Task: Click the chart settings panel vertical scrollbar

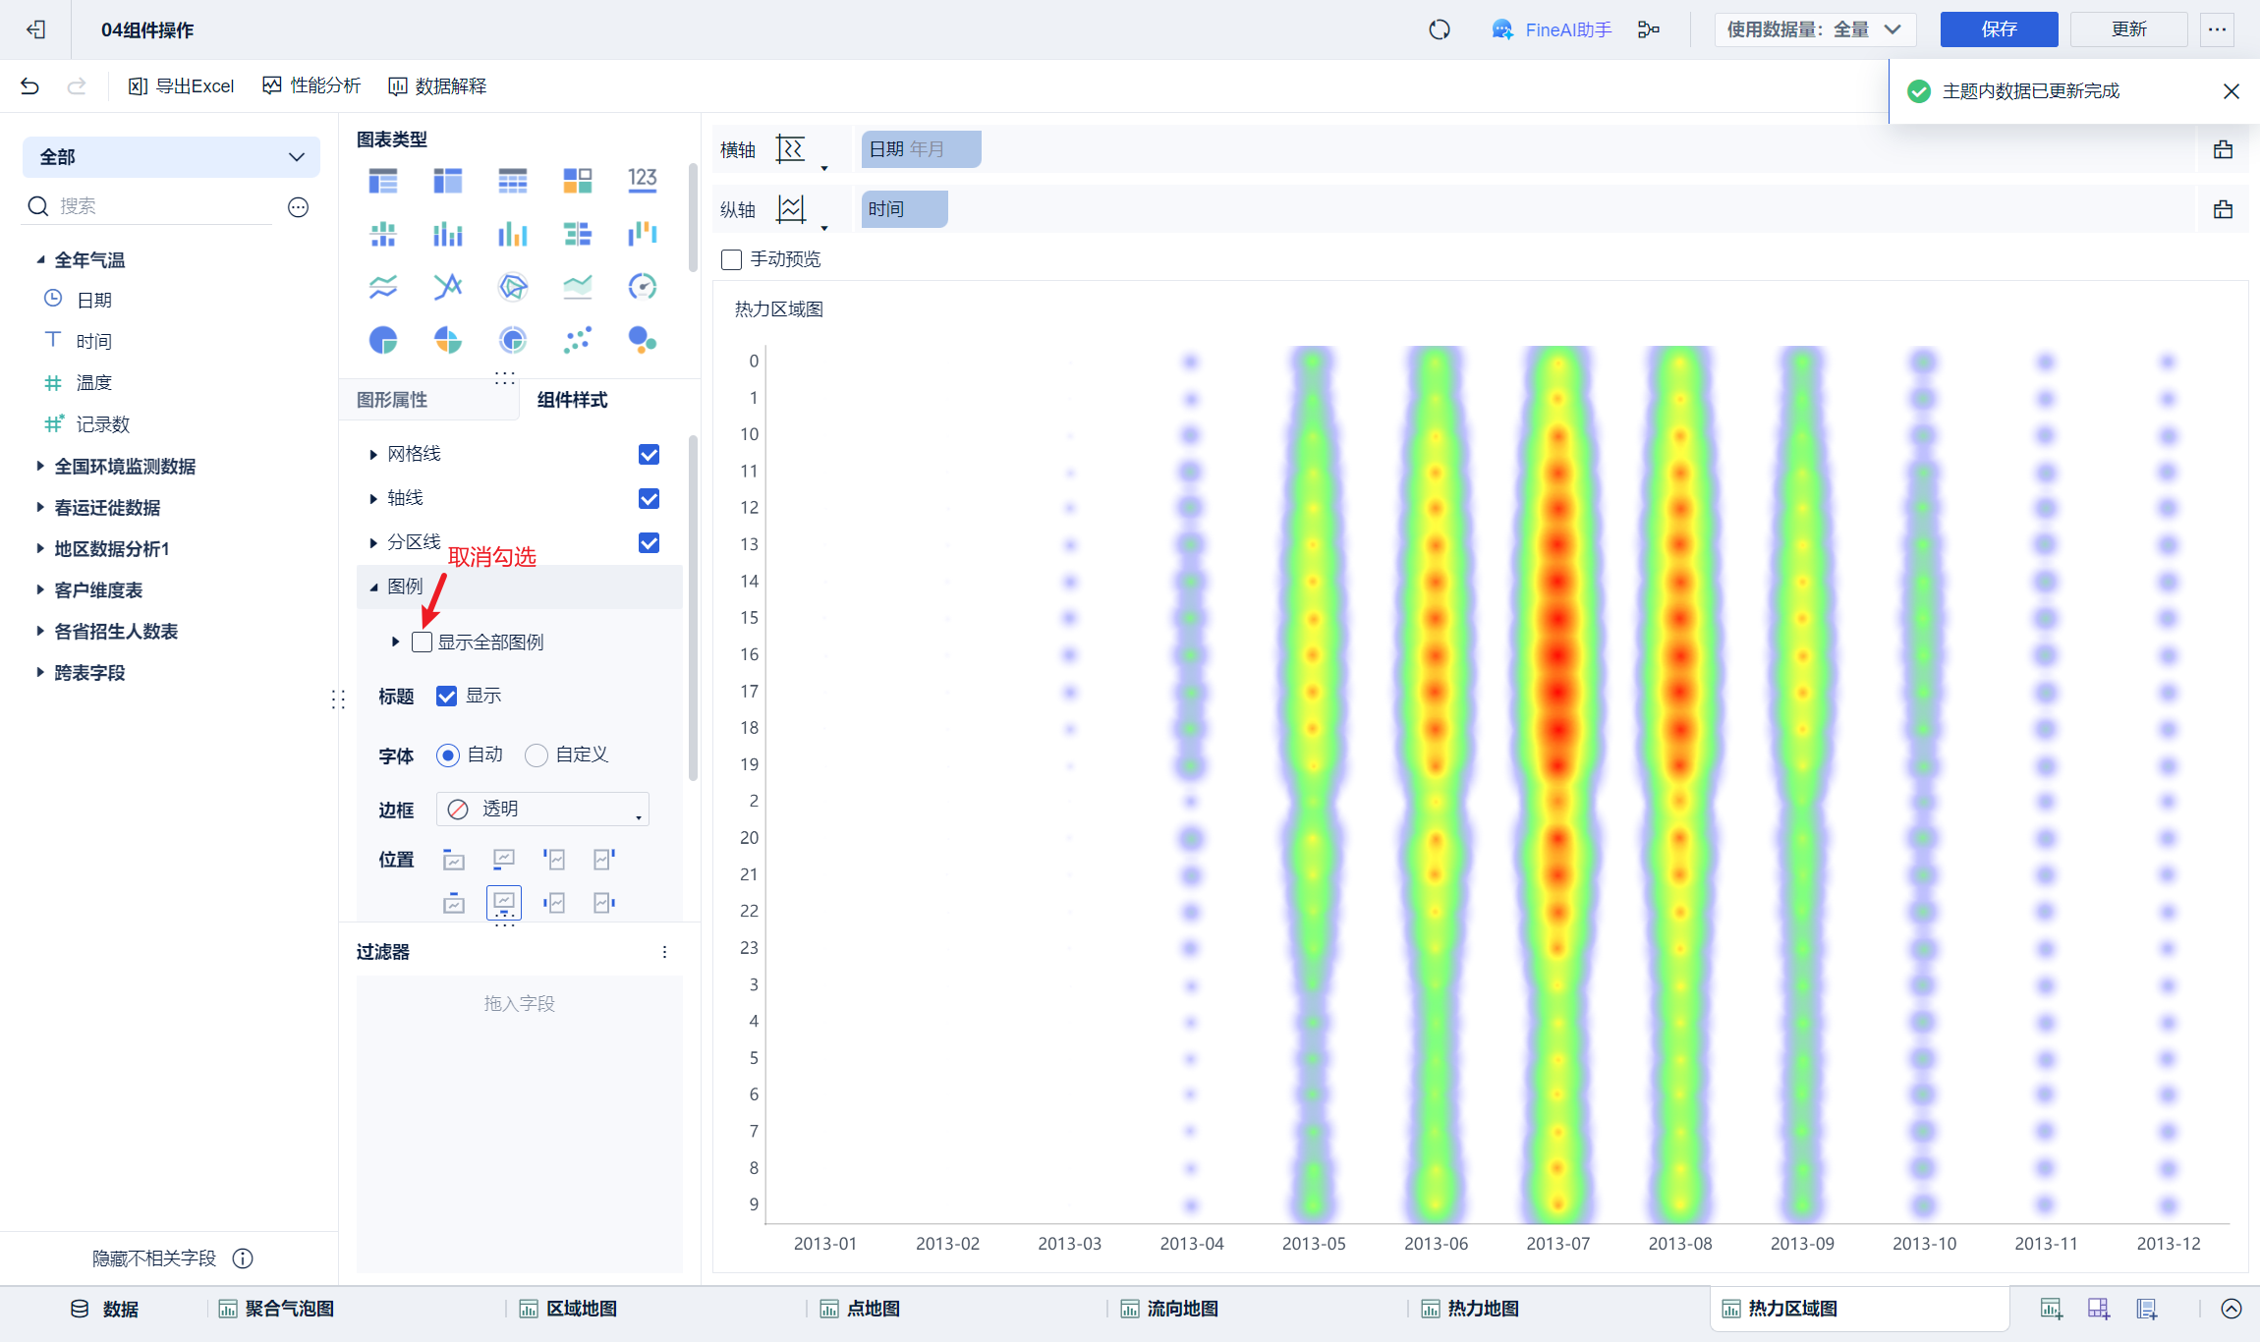Action: point(693,609)
